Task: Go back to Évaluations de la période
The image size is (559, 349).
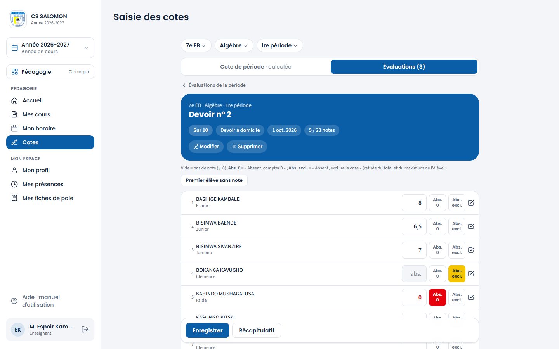Action: pos(214,85)
